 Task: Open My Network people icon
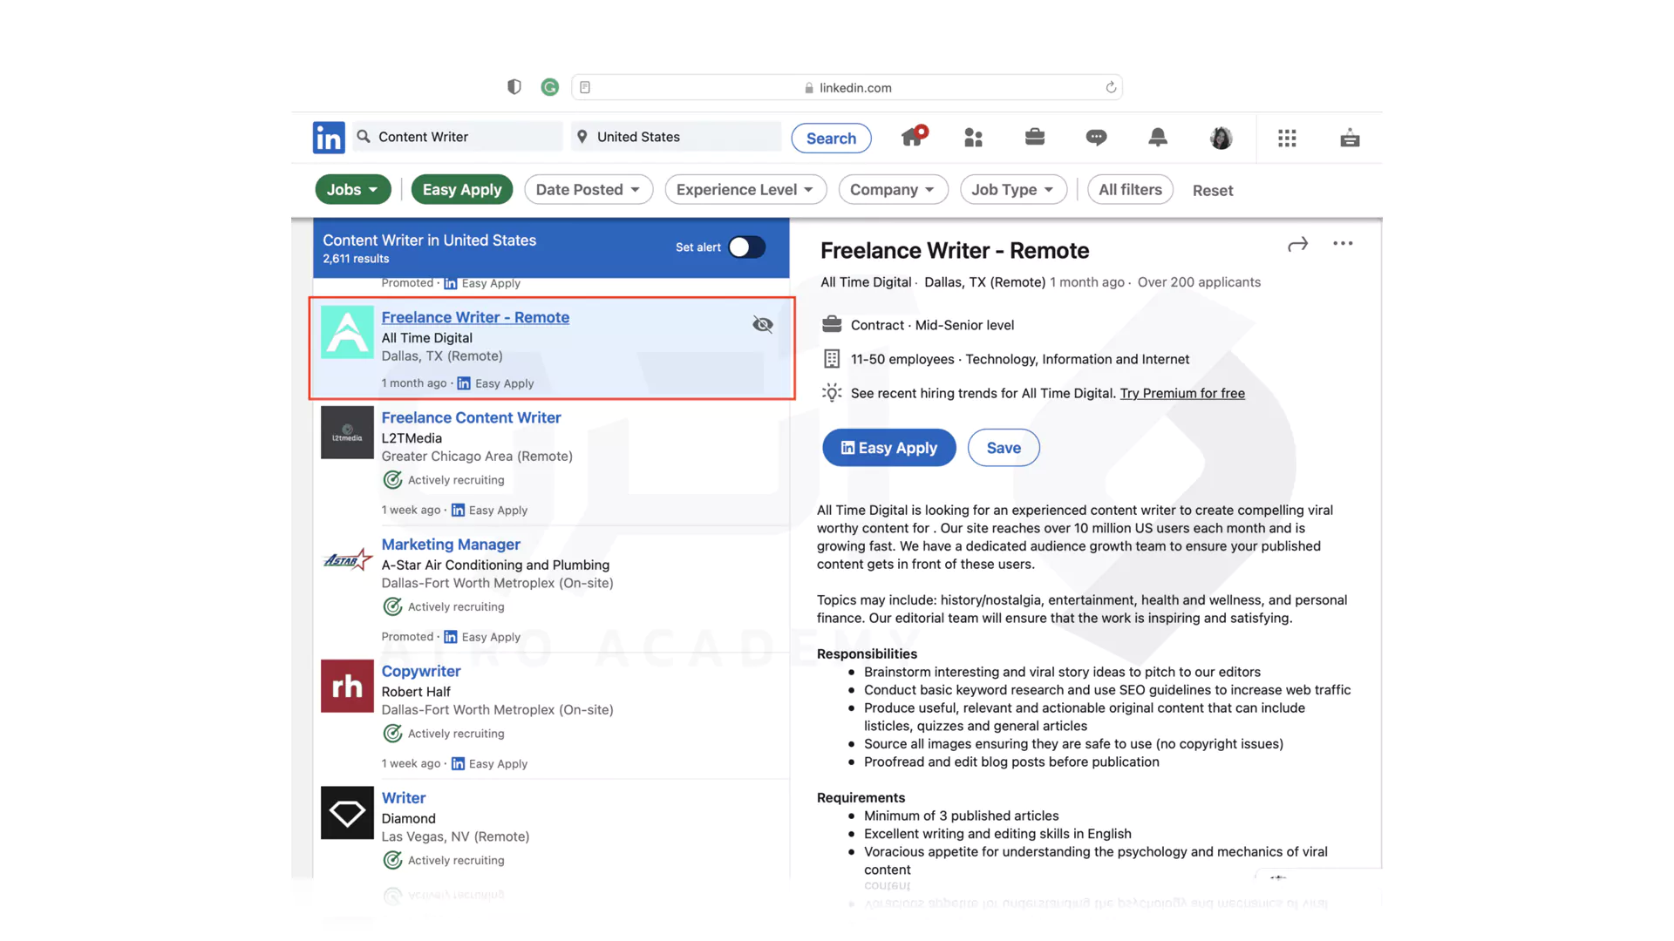(974, 138)
